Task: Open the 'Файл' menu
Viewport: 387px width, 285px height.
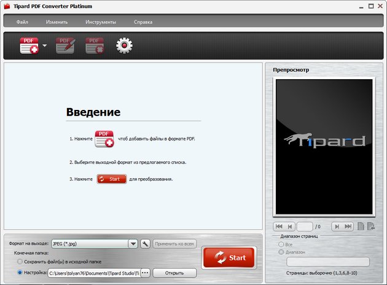Action: click(x=22, y=22)
